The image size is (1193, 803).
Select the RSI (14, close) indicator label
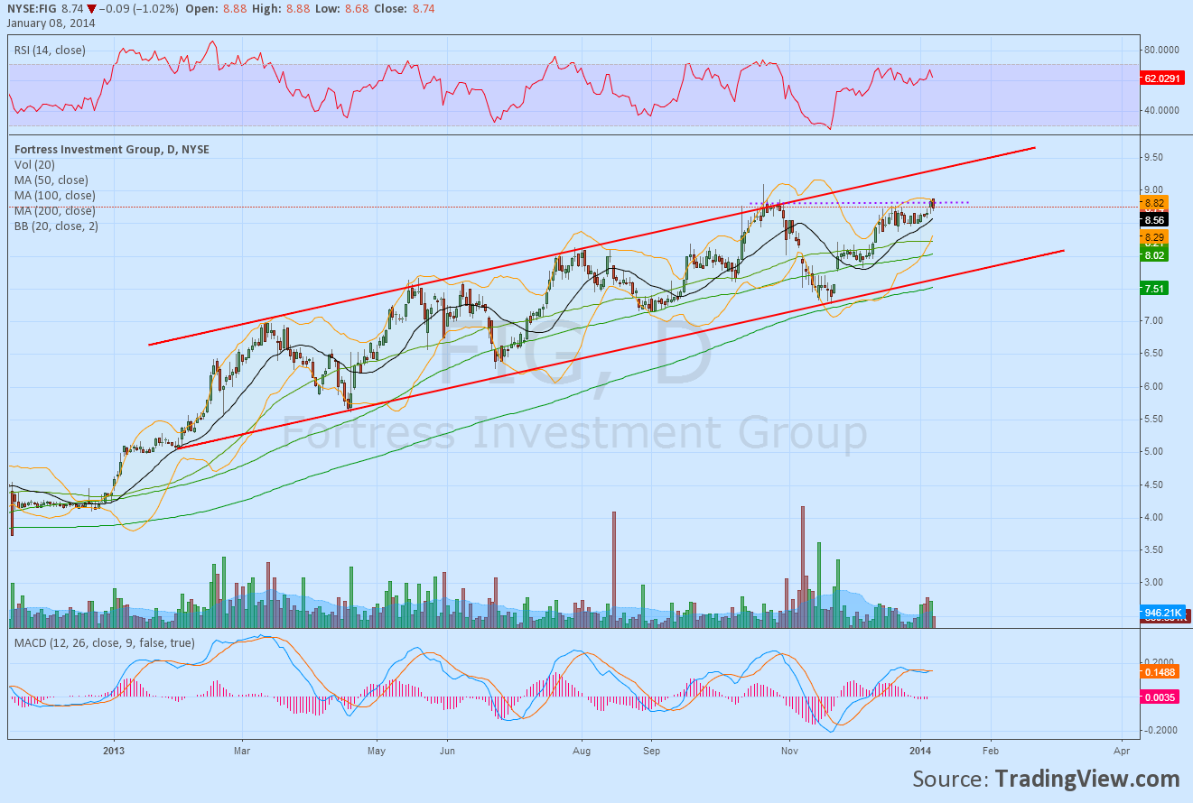pos(50,51)
